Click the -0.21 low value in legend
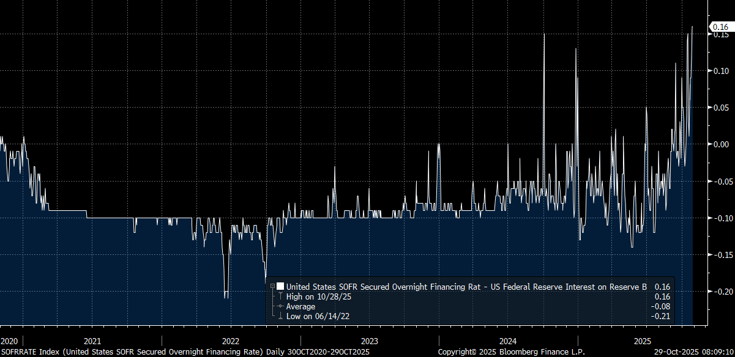Viewport: 735px width, 357px height. click(x=662, y=316)
